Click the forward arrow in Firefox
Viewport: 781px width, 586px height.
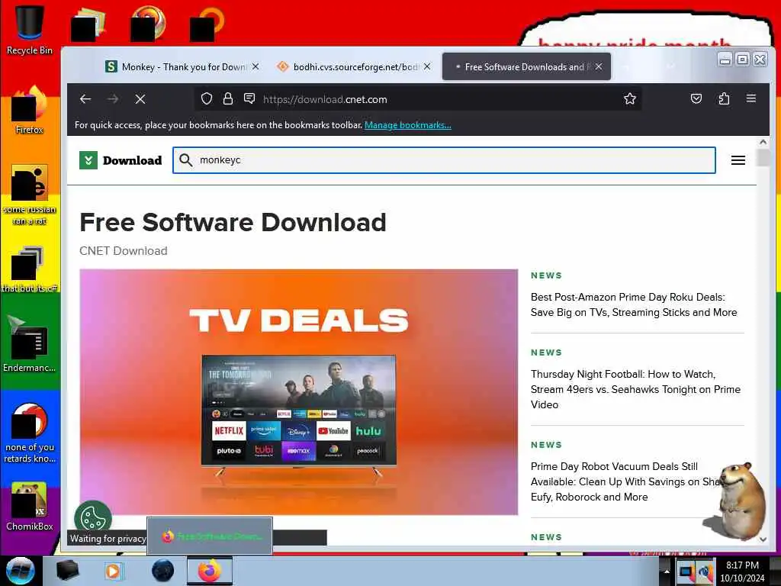coord(113,99)
